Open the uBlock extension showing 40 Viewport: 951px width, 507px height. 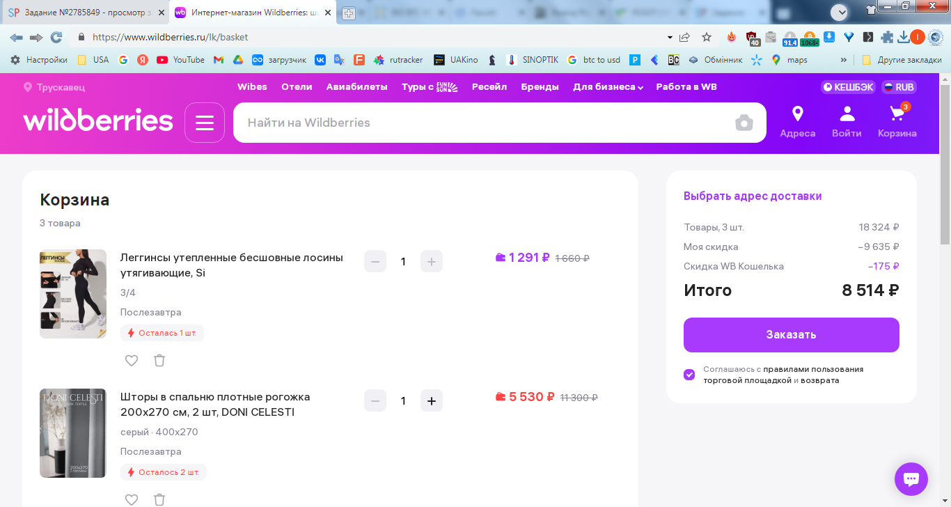pos(752,38)
